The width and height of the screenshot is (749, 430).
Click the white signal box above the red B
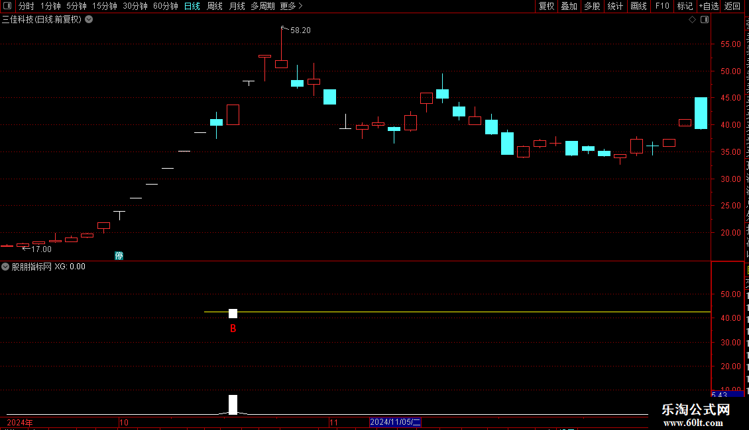[233, 313]
